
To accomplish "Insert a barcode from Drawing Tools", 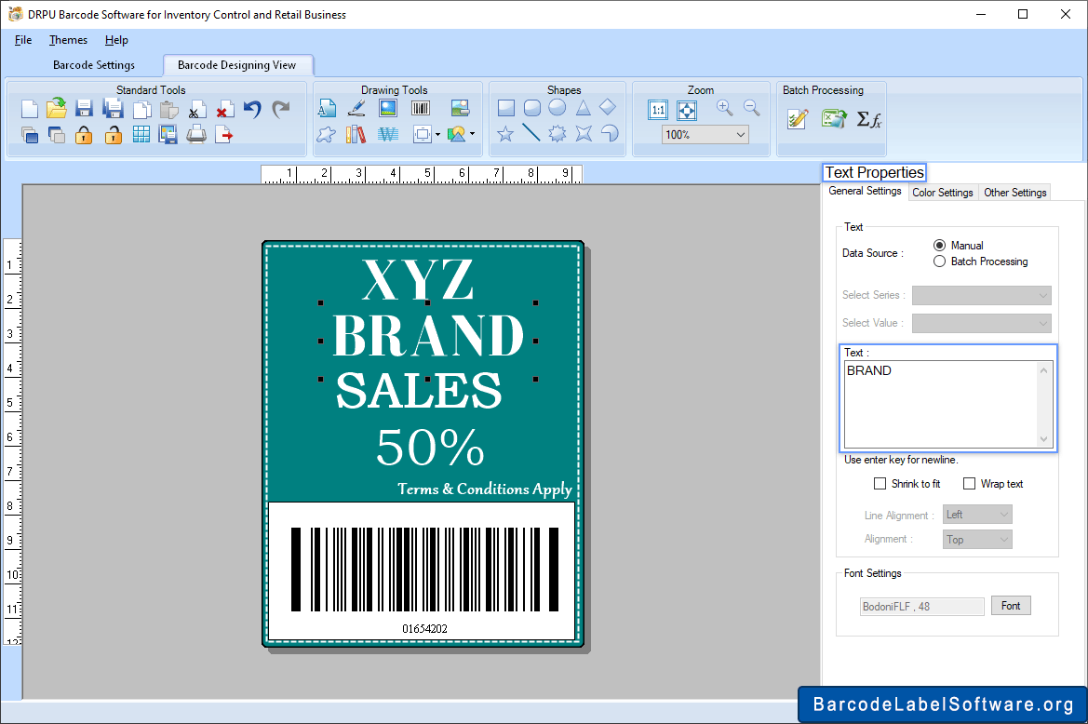I will 421,108.
